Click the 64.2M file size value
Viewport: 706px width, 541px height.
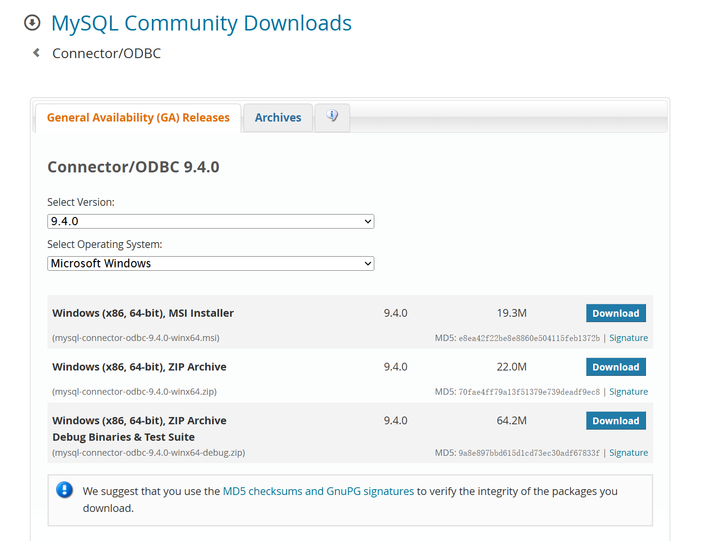click(512, 421)
